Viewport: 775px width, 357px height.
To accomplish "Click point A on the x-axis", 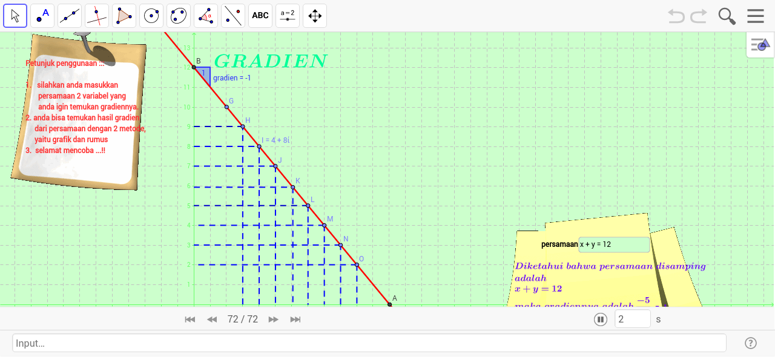I will pos(390,304).
